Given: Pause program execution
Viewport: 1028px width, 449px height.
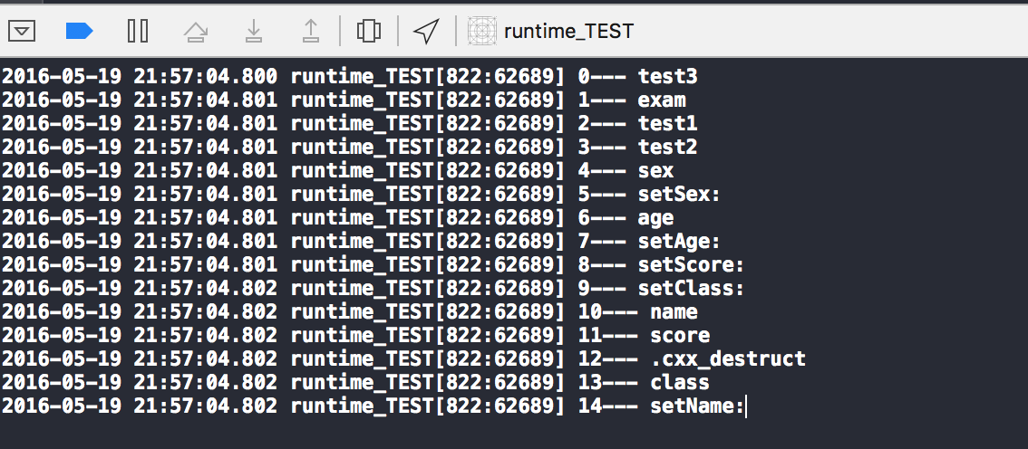Looking at the screenshot, I should click(137, 31).
